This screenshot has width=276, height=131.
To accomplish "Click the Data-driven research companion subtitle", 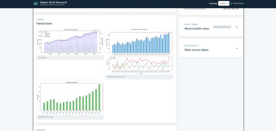I will coord(52,5).
